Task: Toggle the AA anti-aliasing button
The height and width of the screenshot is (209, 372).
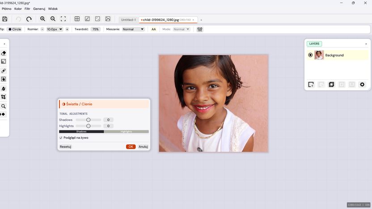Action: click(x=154, y=29)
